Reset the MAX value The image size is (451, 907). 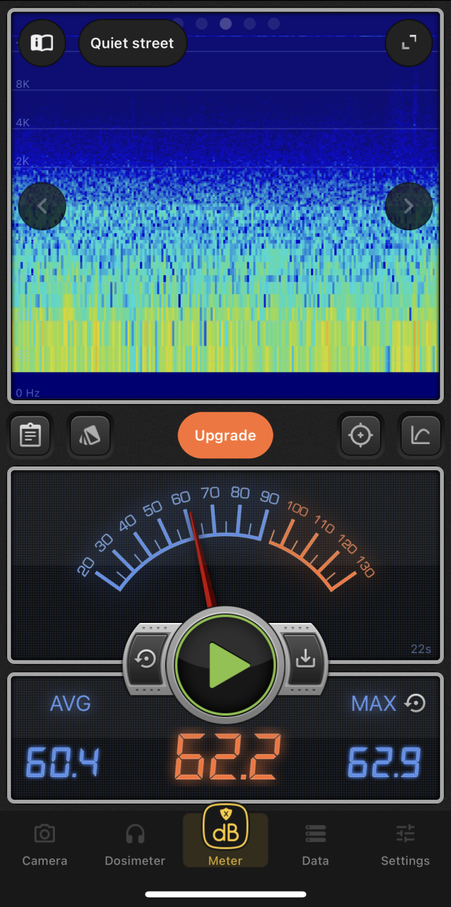(416, 703)
